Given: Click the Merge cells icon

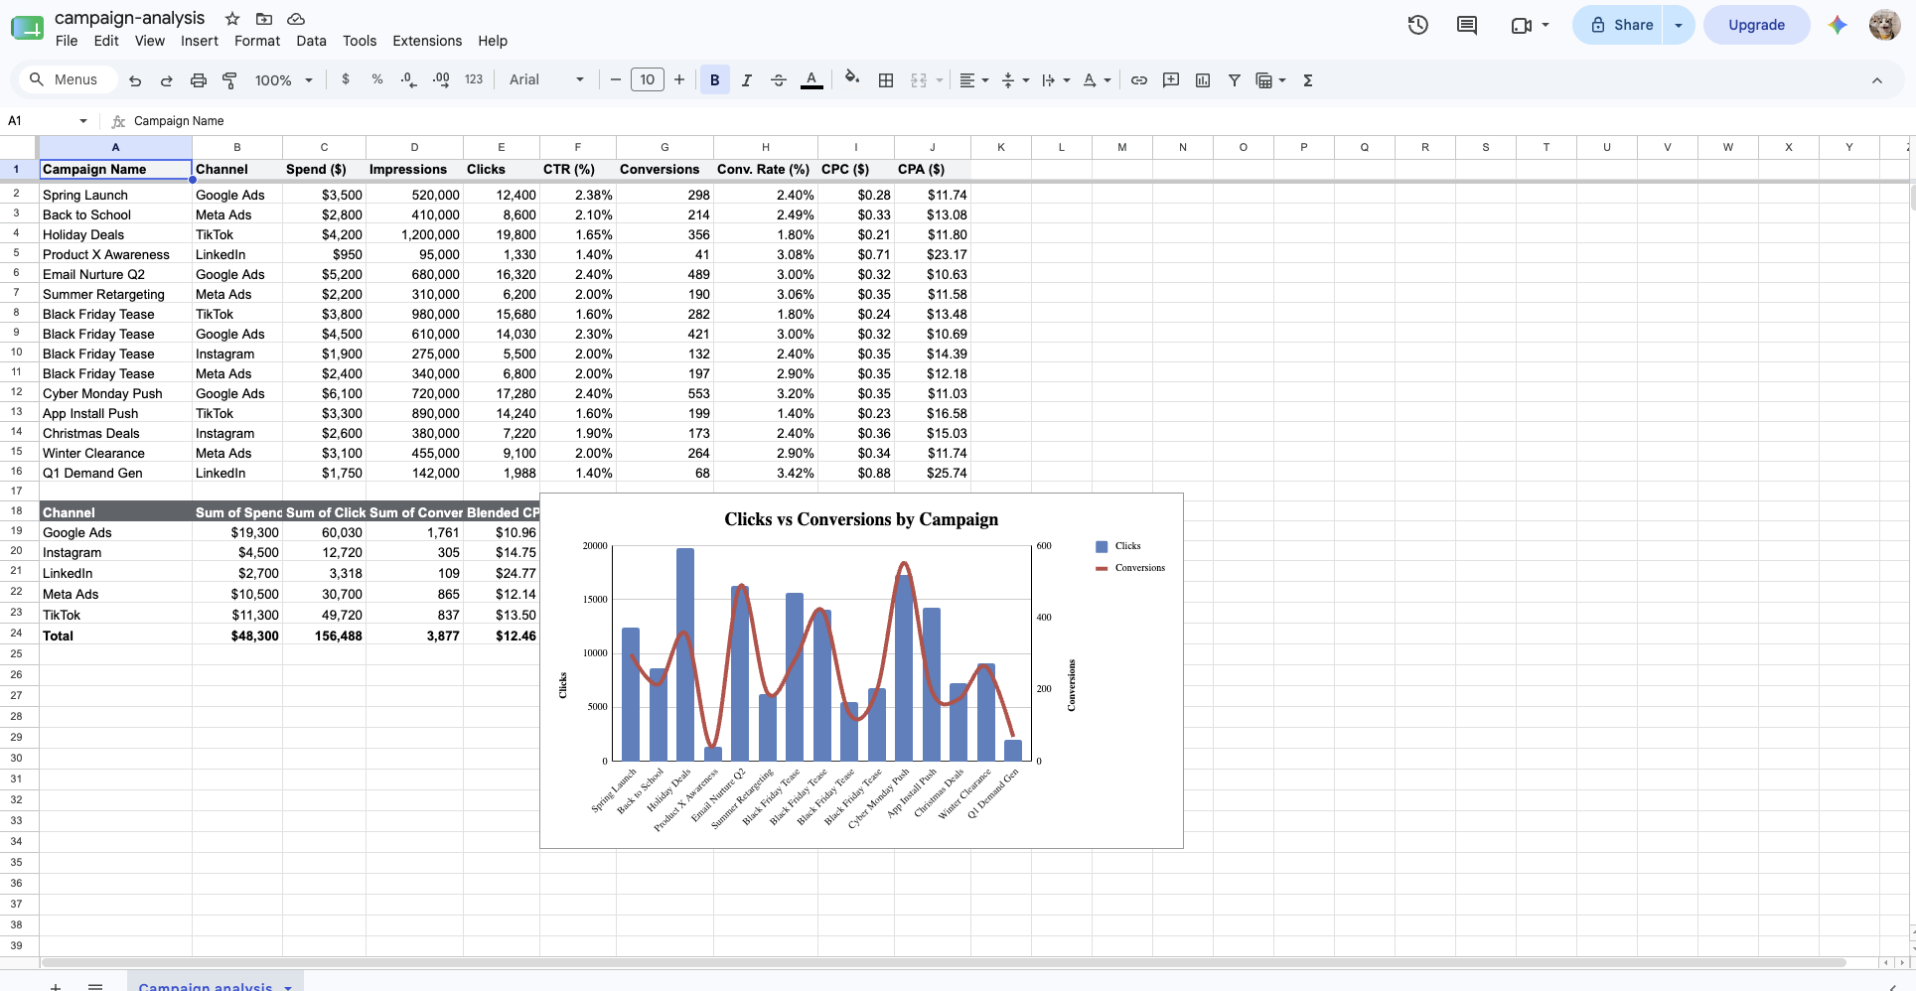Looking at the screenshot, I should [x=919, y=80].
